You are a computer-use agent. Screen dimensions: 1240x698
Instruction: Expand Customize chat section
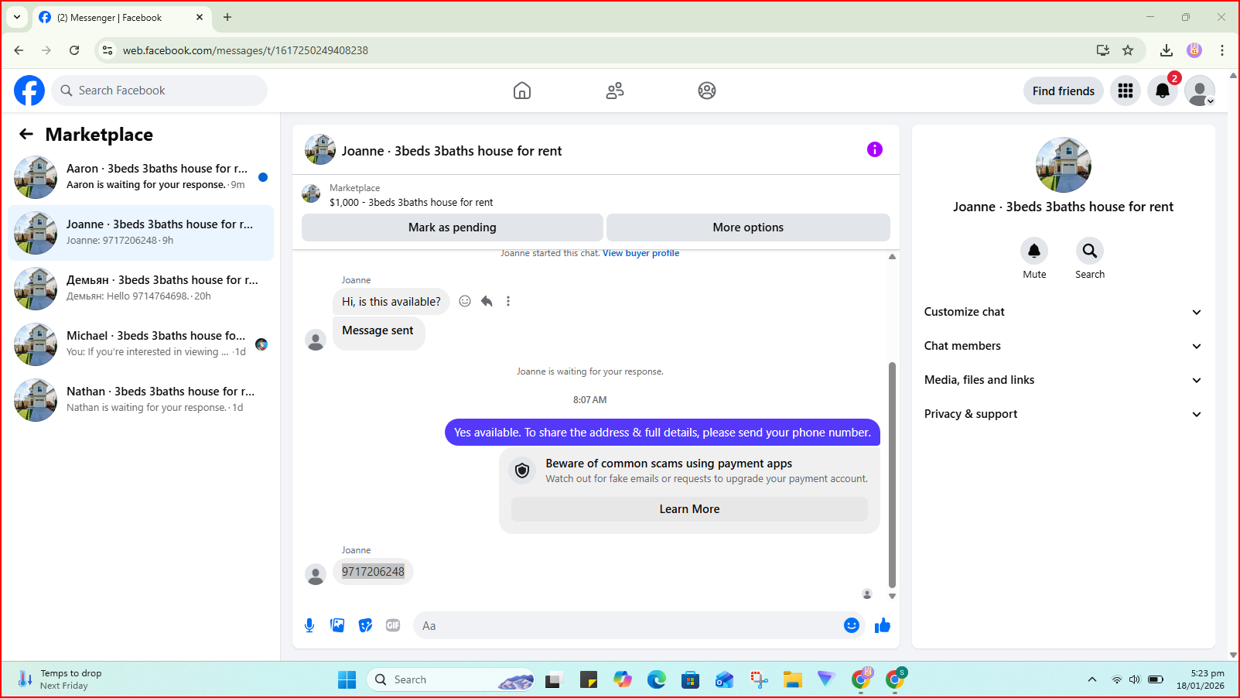pos(1063,312)
